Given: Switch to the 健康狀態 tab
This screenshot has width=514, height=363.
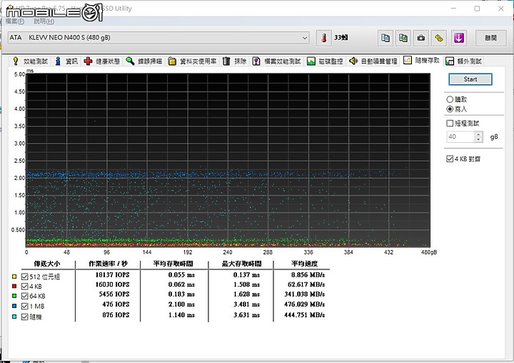Looking at the screenshot, I should click(101, 61).
